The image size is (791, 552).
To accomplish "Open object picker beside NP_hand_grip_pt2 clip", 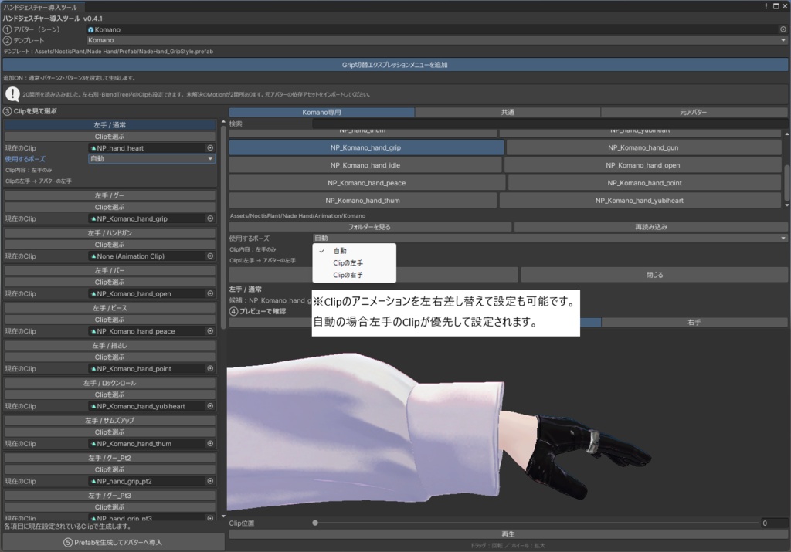I will (210, 481).
